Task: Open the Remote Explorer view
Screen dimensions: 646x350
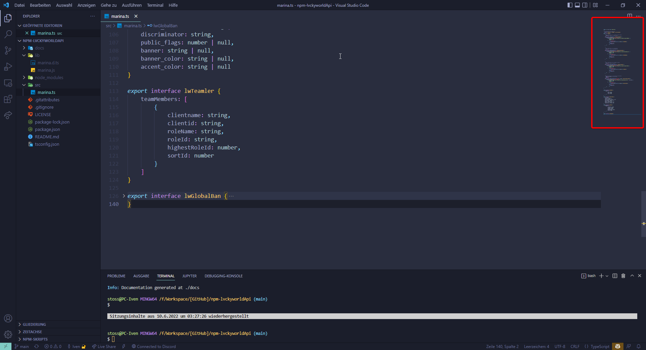Action: (8, 83)
